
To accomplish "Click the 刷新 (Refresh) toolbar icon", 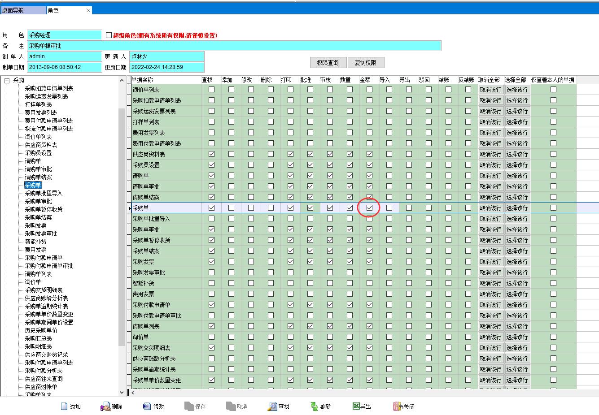I will coord(314,406).
